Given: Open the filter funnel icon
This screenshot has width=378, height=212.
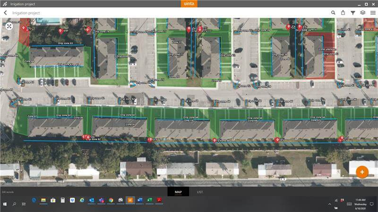Looking at the screenshot, I should click(353, 13).
